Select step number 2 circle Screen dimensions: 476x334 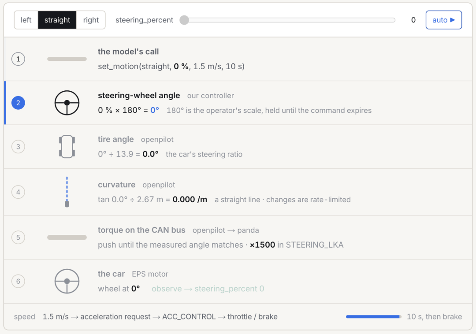pos(18,103)
